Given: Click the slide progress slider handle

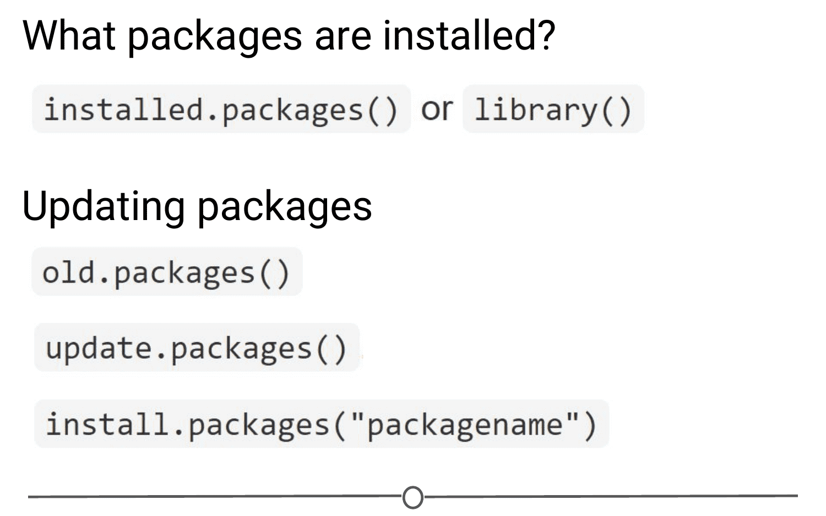Looking at the screenshot, I should click(x=413, y=497).
